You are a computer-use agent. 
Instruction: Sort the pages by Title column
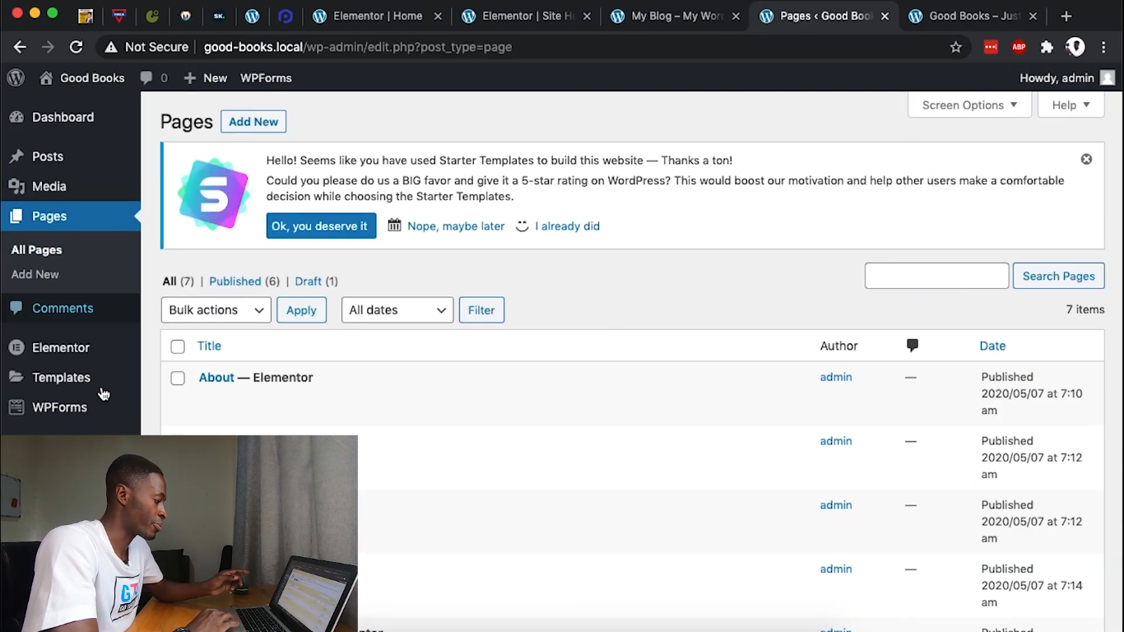[209, 346]
